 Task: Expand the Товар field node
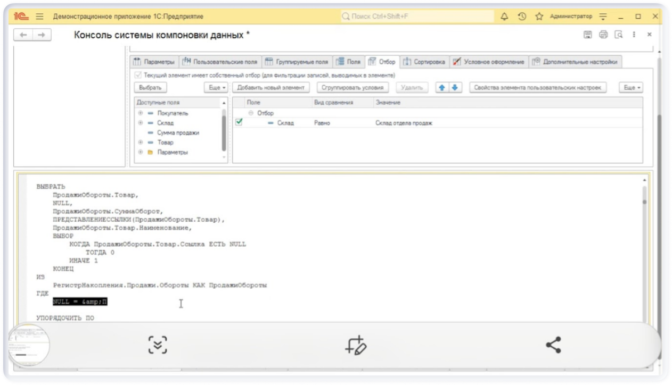click(x=141, y=143)
